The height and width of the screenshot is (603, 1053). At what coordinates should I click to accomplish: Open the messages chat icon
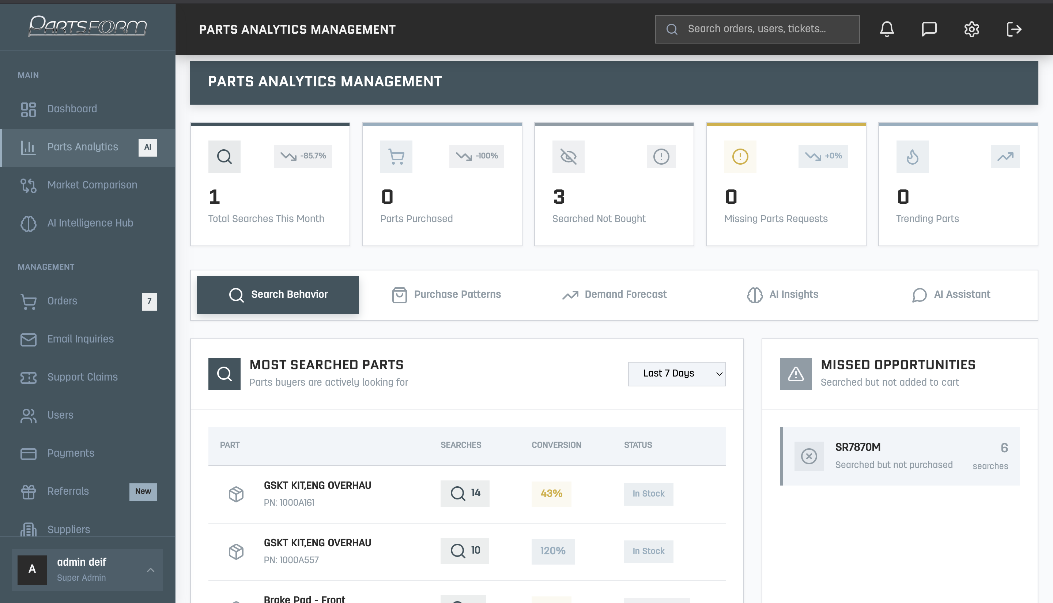click(929, 29)
